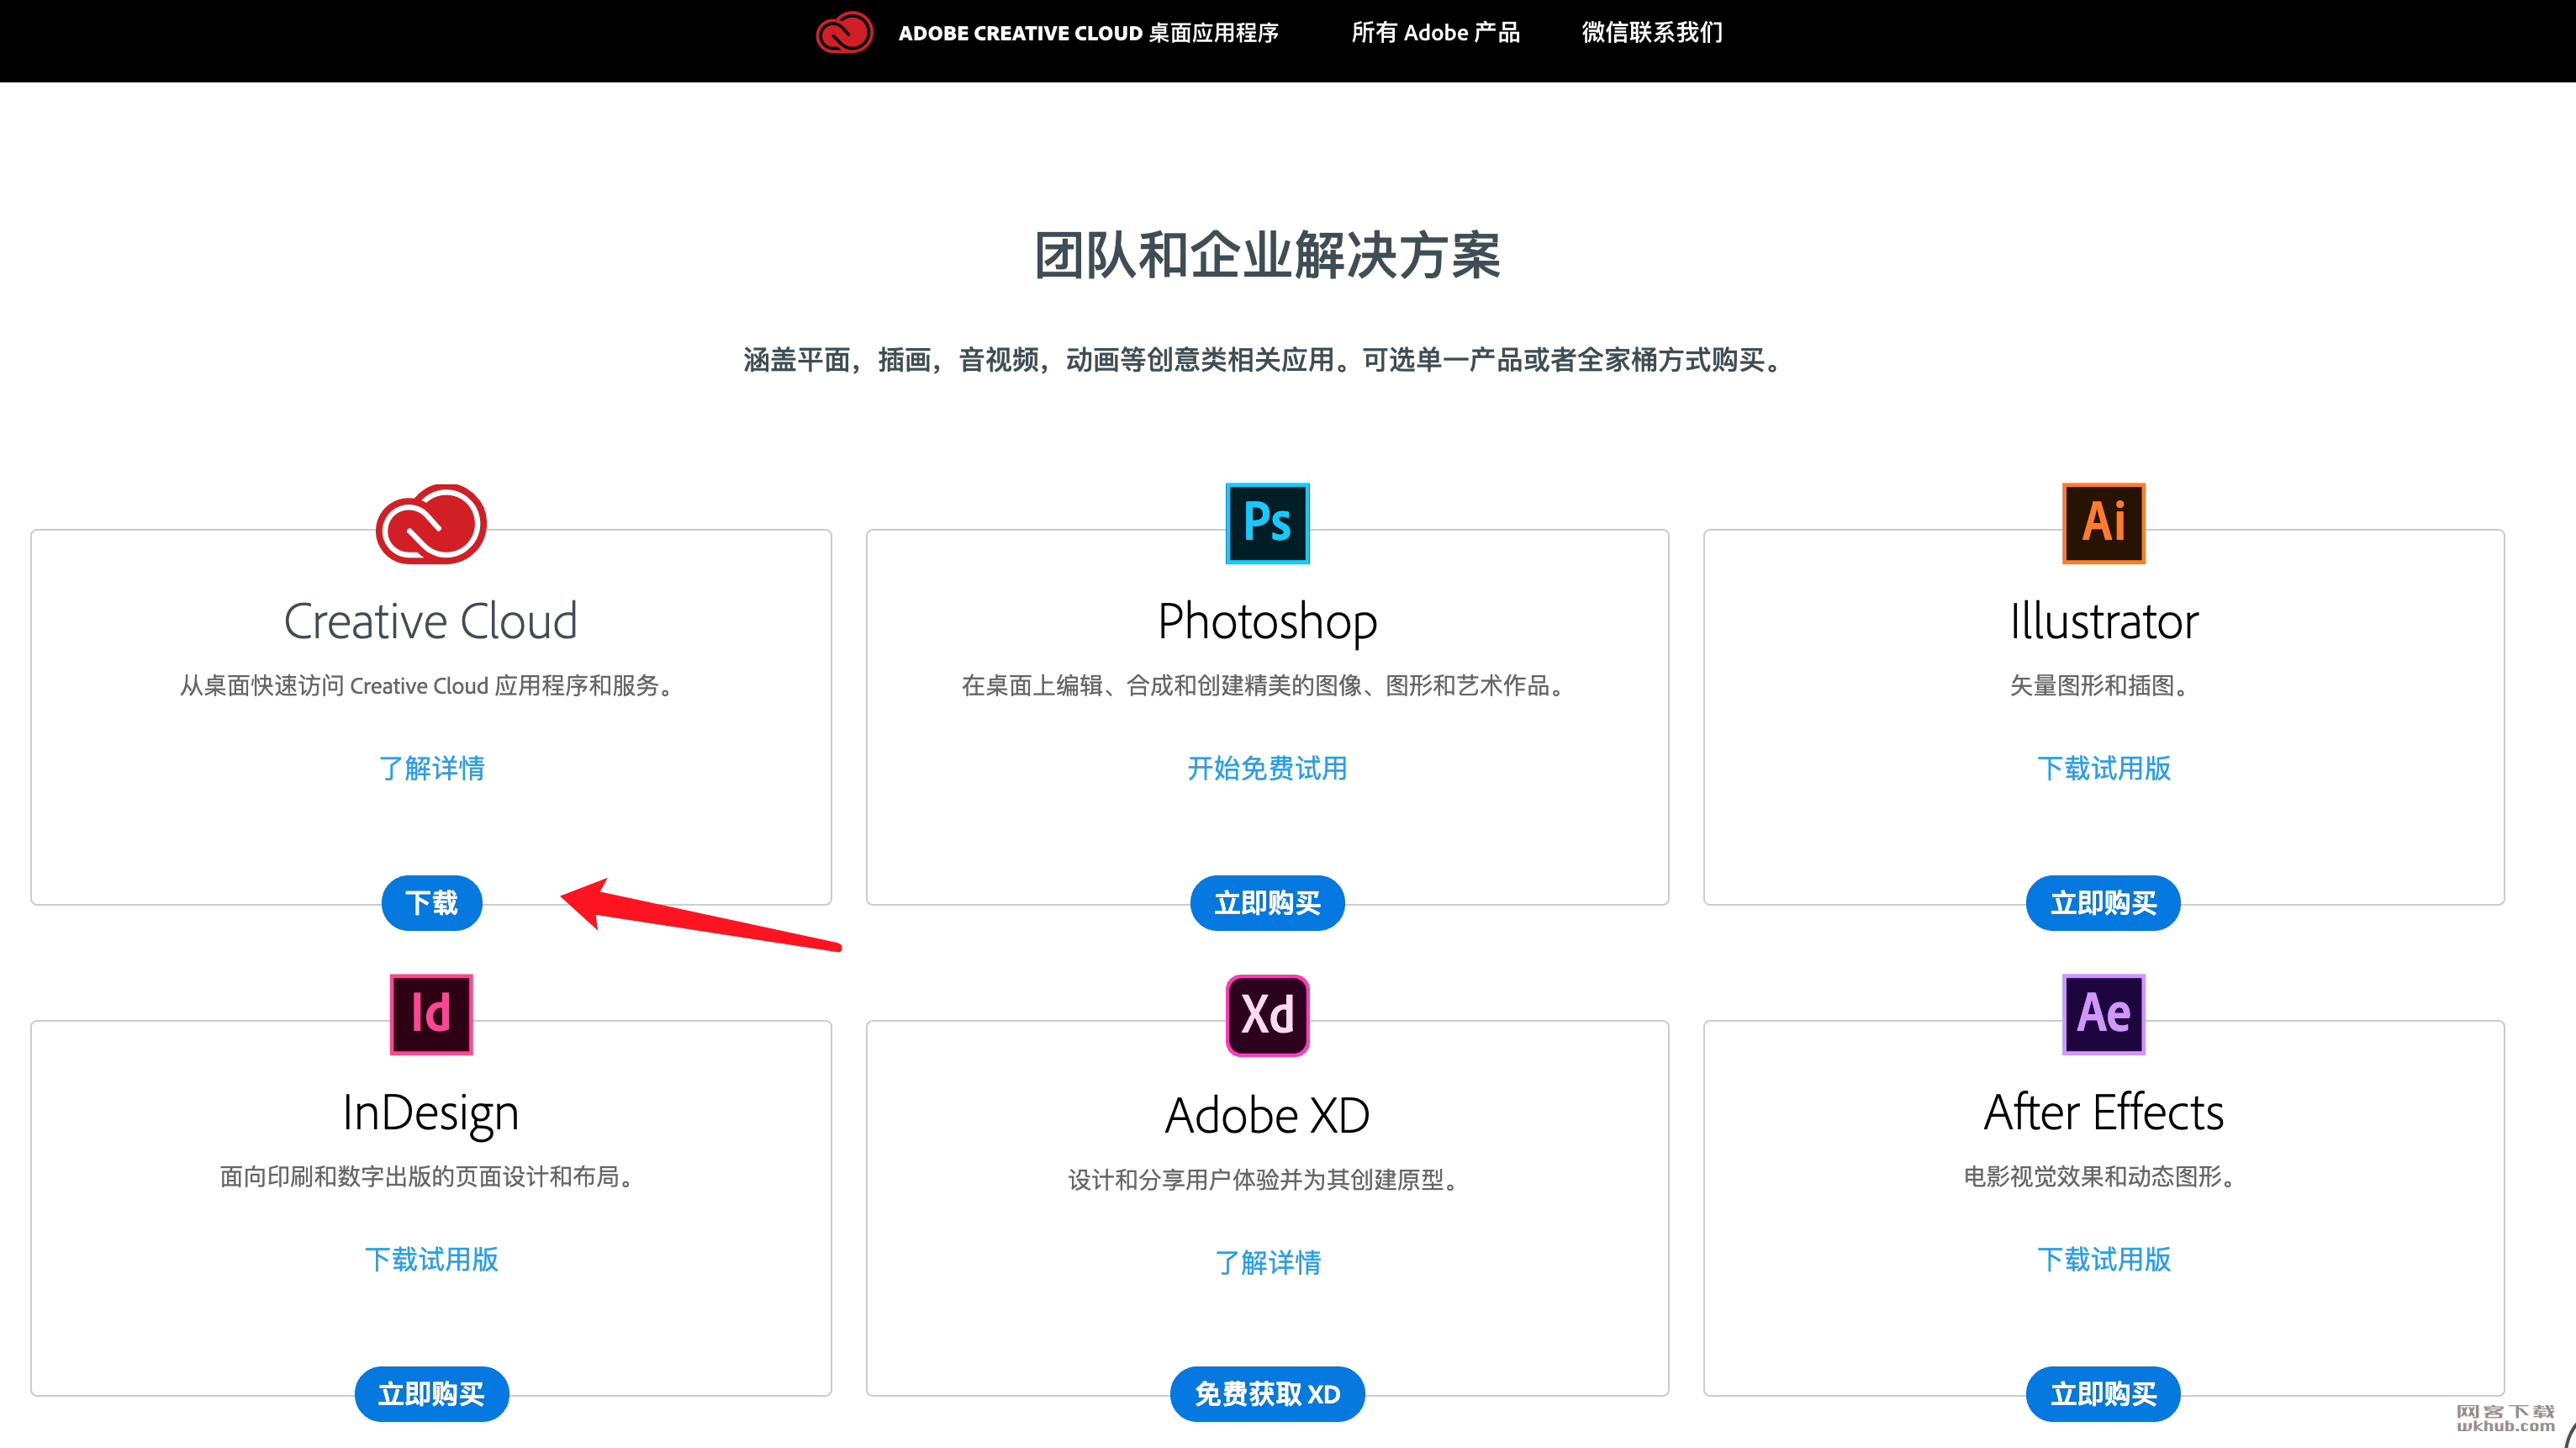The image size is (2576, 1448).
Task: Click 了解详情 link under Adobe XD
Action: click(1267, 1262)
